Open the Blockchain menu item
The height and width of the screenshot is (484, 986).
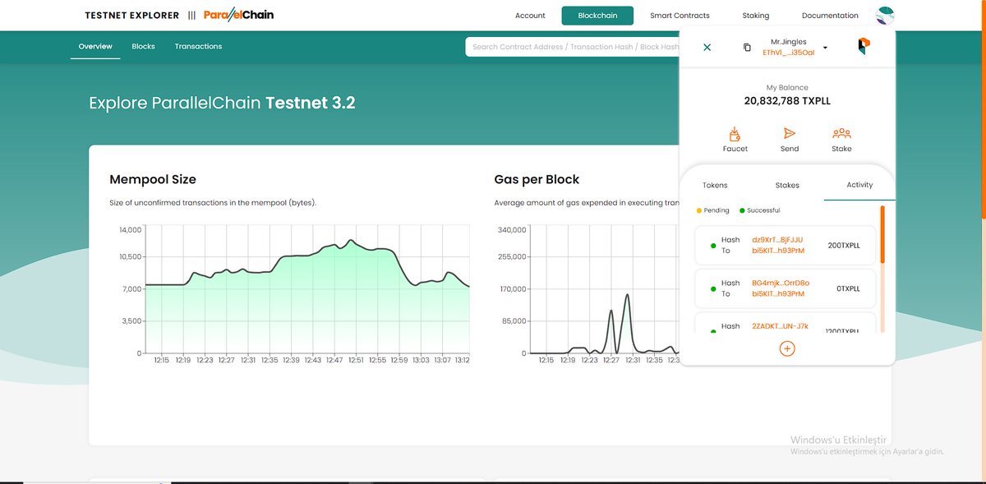(x=598, y=16)
